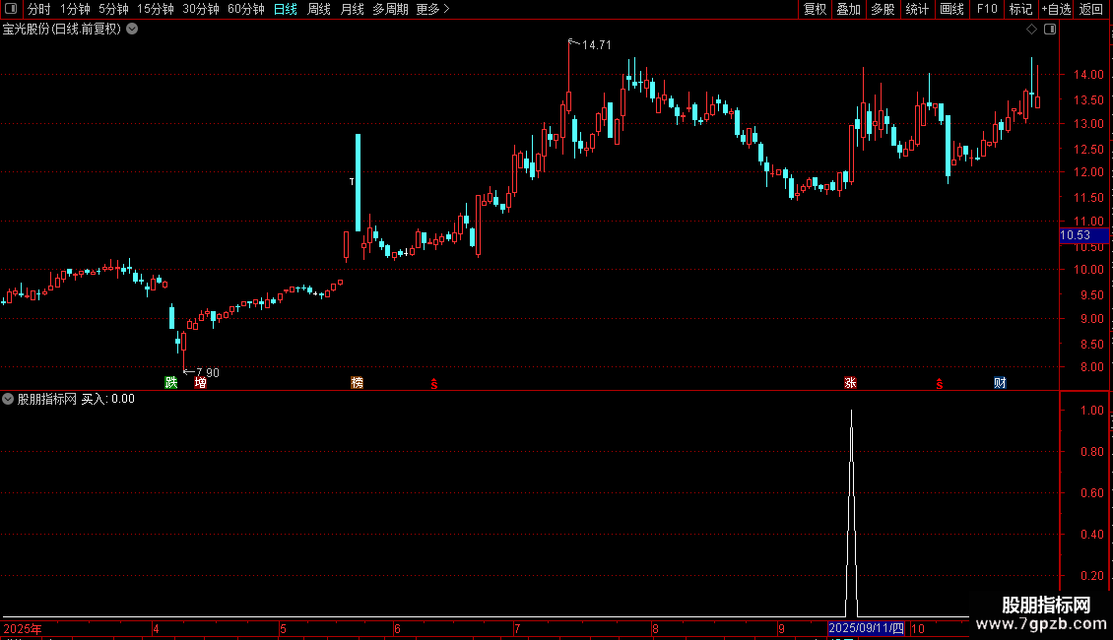1113x640 pixels.
Task: Click the 返回 back button
Action: click(1091, 9)
